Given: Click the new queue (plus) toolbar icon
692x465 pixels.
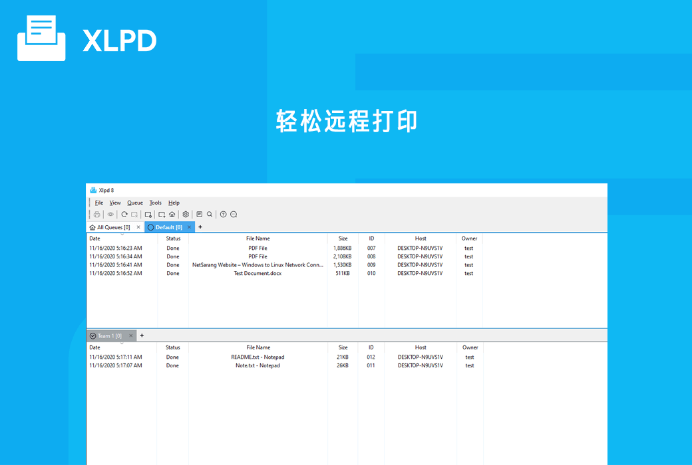Looking at the screenshot, I should [x=162, y=214].
